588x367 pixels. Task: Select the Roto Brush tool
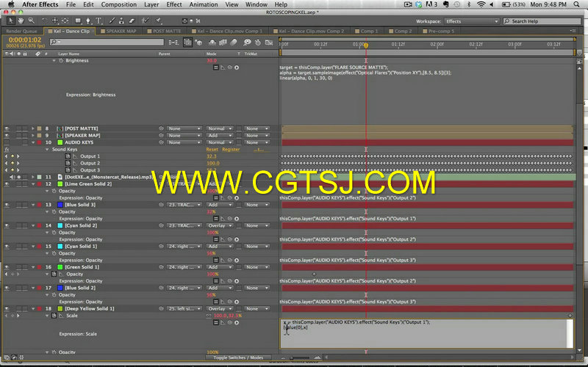(145, 21)
